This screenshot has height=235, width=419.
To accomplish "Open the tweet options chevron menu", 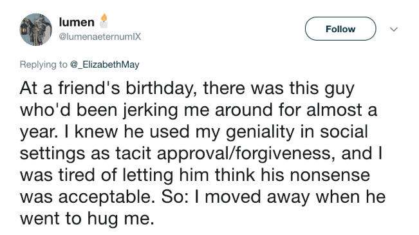I will (x=394, y=29).
